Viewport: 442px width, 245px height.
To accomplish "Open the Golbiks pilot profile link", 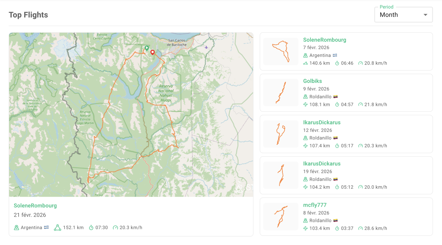I will point(313,81).
